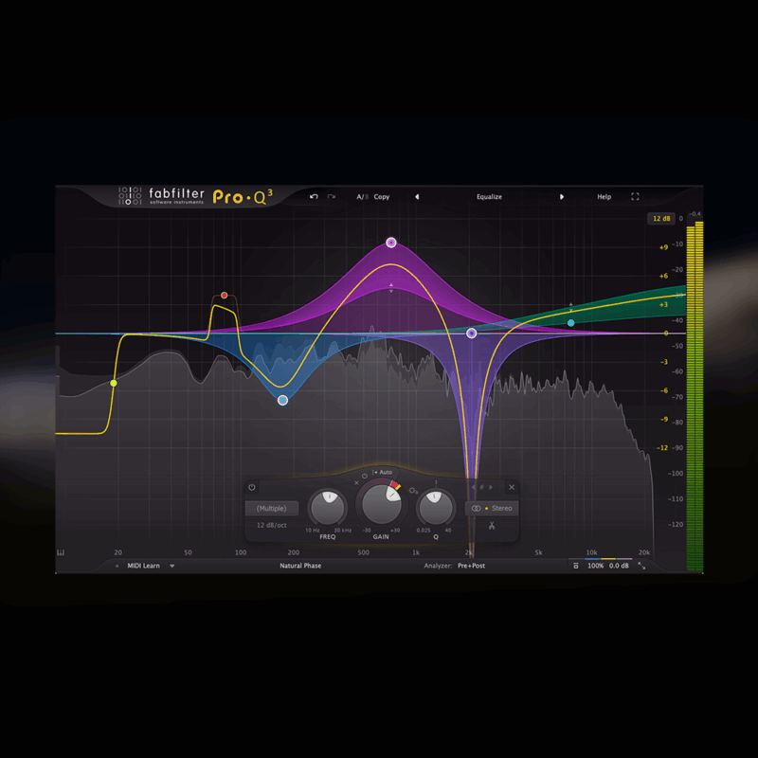The height and width of the screenshot is (758, 758).
Task: Click the output level meter
Action: (x=695, y=396)
